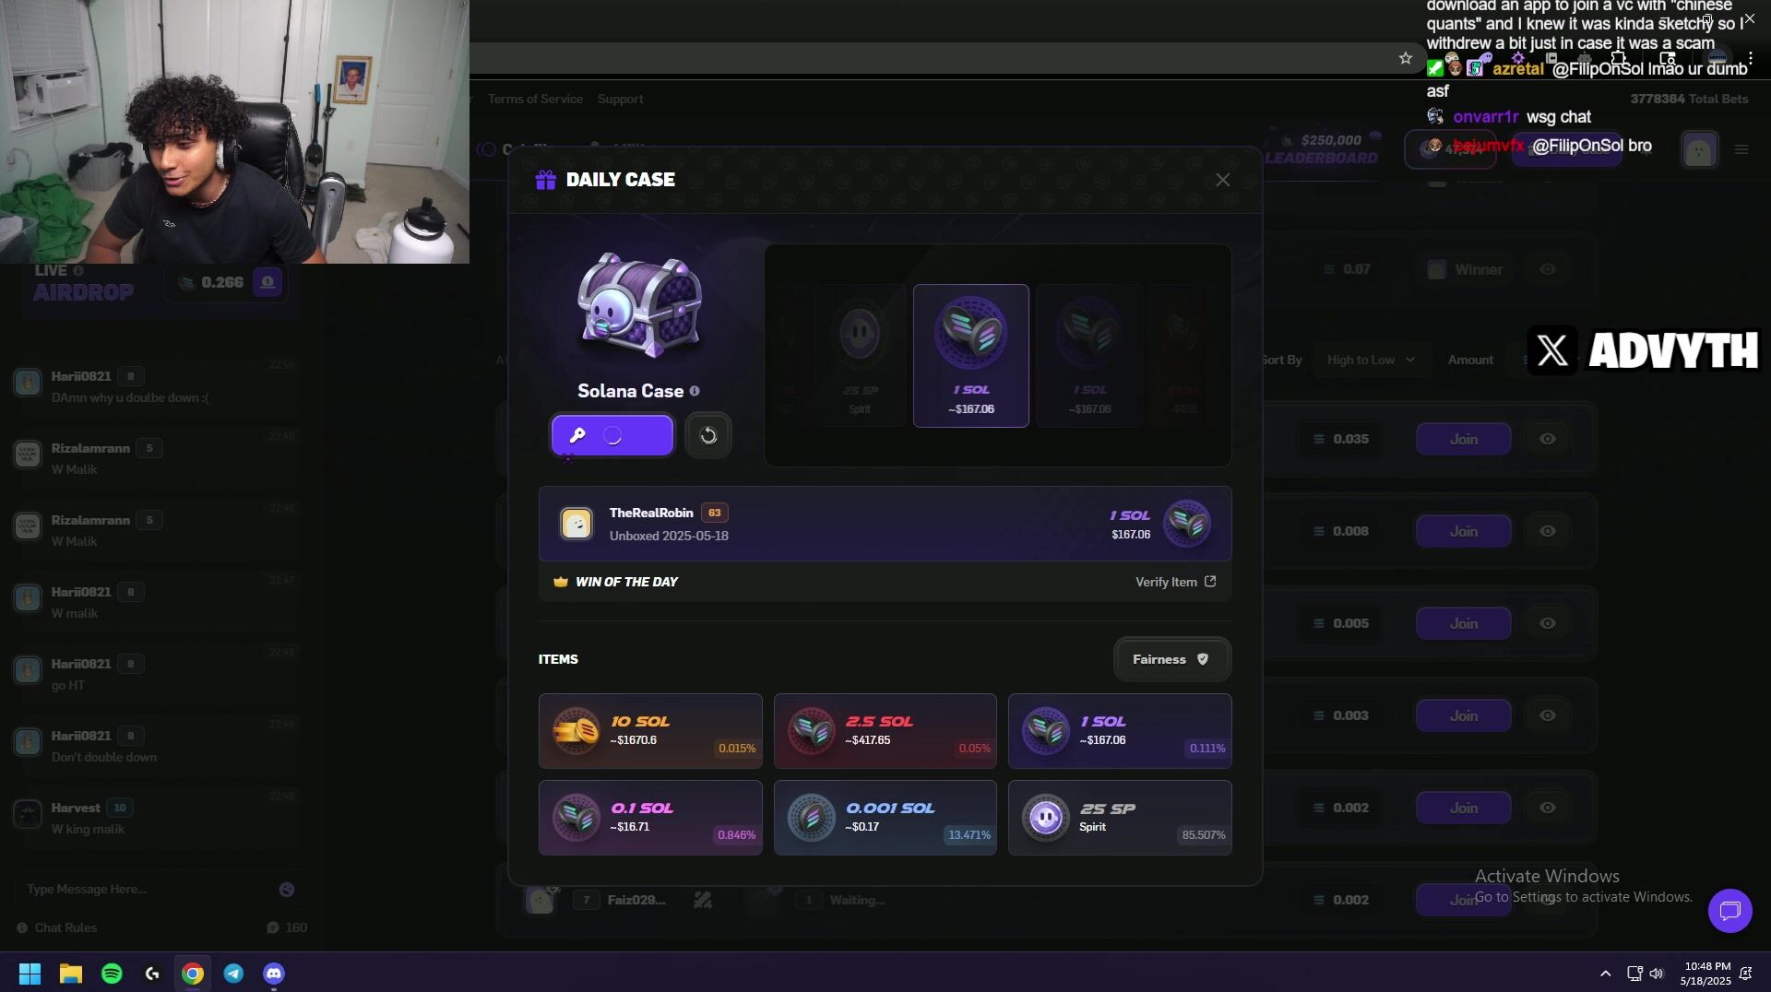Expand the High to Low sort dropdown
Viewport: 1771px width, 992px height.
click(x=1371, y=360)
